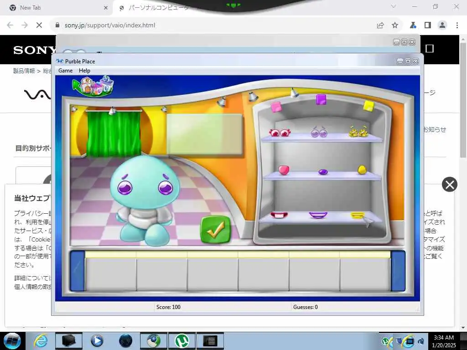Screen dimensions: 467x350
Task: Open the Chrome Labs flask icon
Action: tap(413, 26)
